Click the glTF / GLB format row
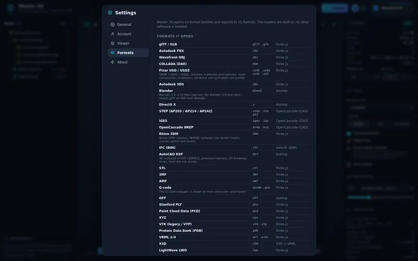Screen dimensions: 418x261 point(234,44)
